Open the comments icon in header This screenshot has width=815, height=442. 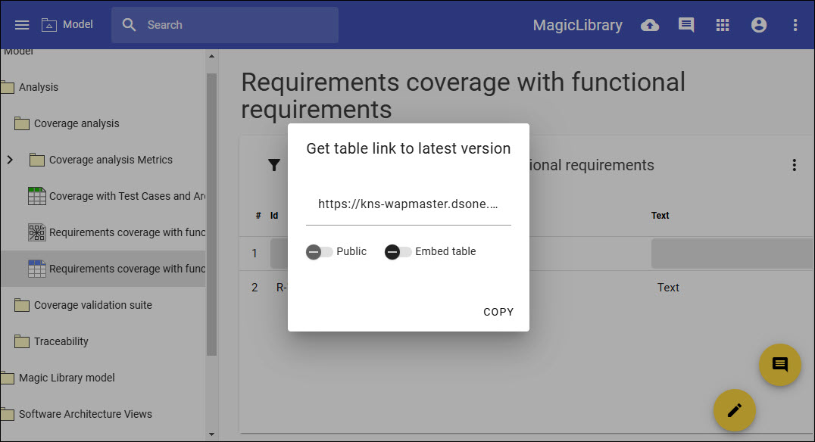686,25
